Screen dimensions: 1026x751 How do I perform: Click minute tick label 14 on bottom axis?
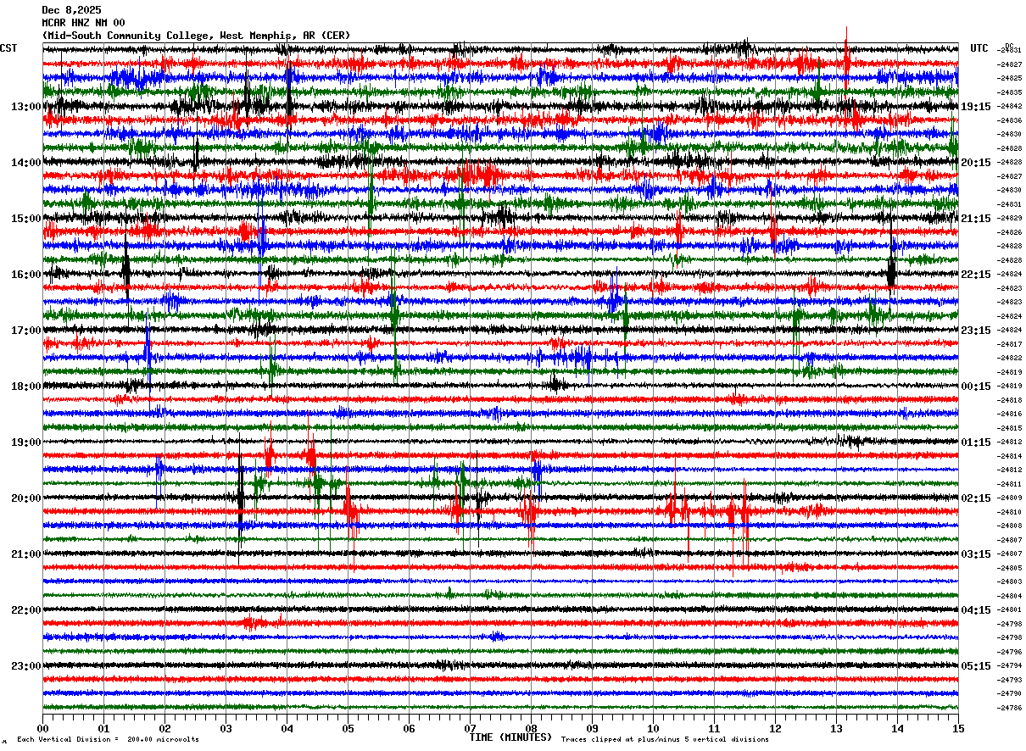click(897, 727)
